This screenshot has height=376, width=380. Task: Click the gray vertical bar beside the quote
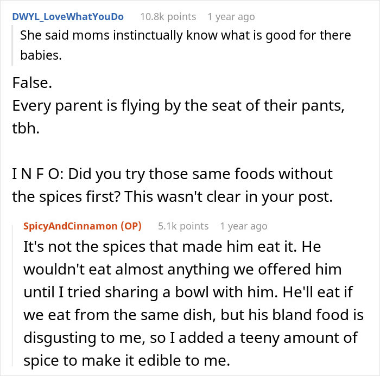click(14, 45)
